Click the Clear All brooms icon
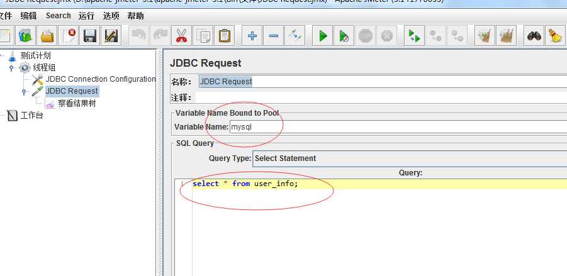 tap(506, 36)
